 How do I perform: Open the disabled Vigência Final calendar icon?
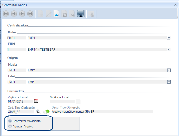[78, 101]
